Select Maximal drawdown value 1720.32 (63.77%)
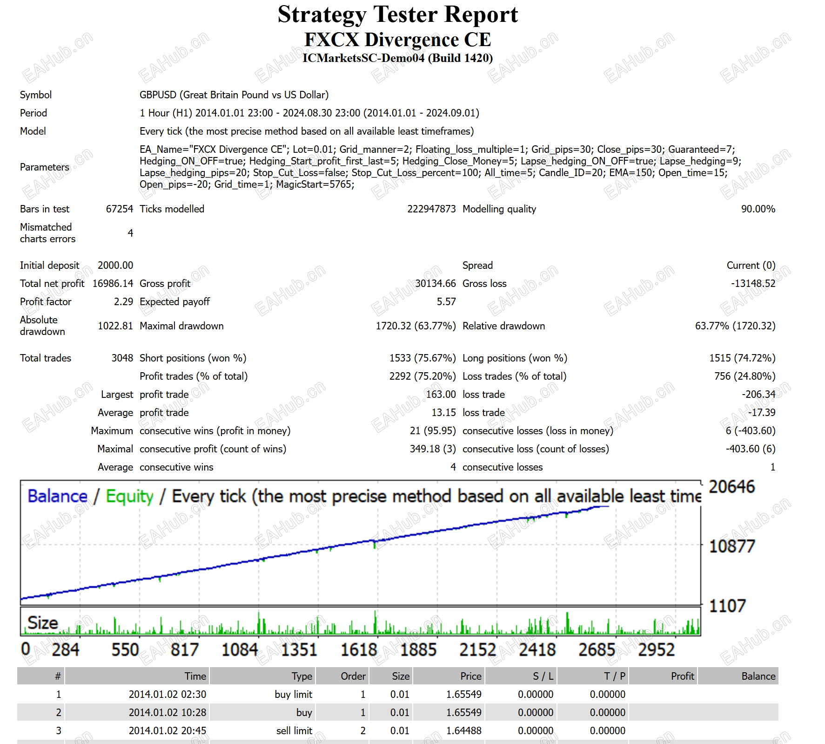The width and height of the screenshot is (825, 744). point(416,326)
